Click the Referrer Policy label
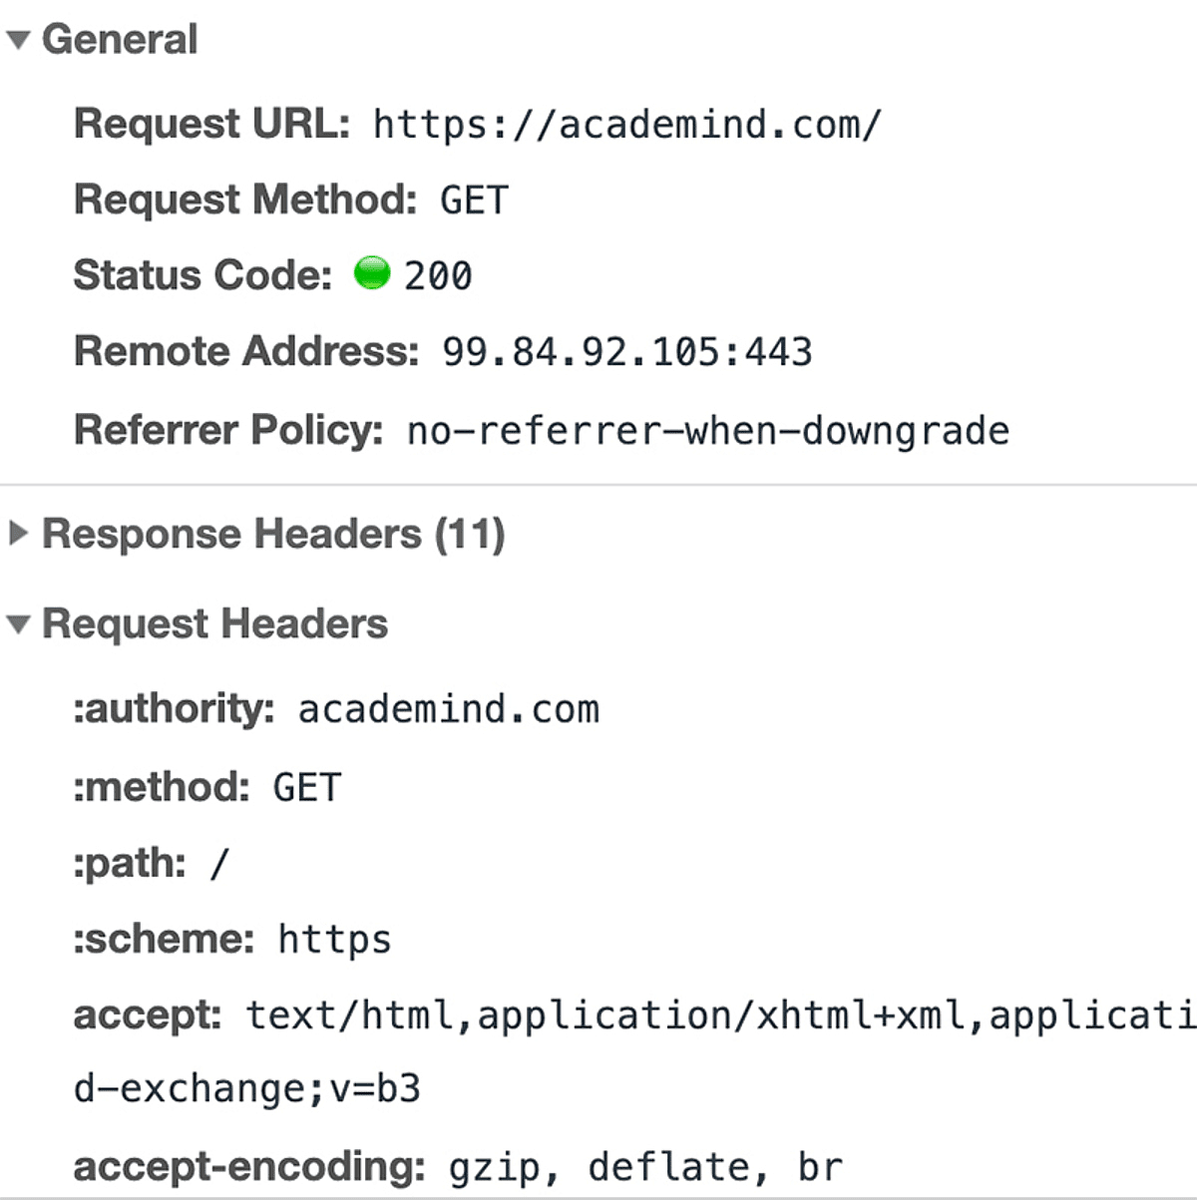 pyautogui.click(x=227, y=429)
